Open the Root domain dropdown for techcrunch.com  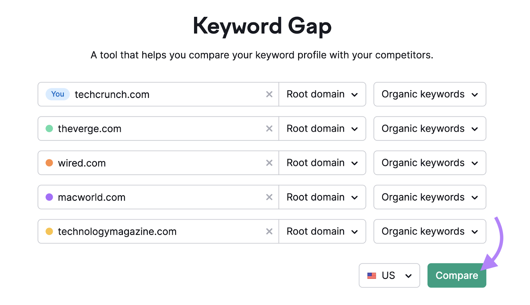point(322,94)
